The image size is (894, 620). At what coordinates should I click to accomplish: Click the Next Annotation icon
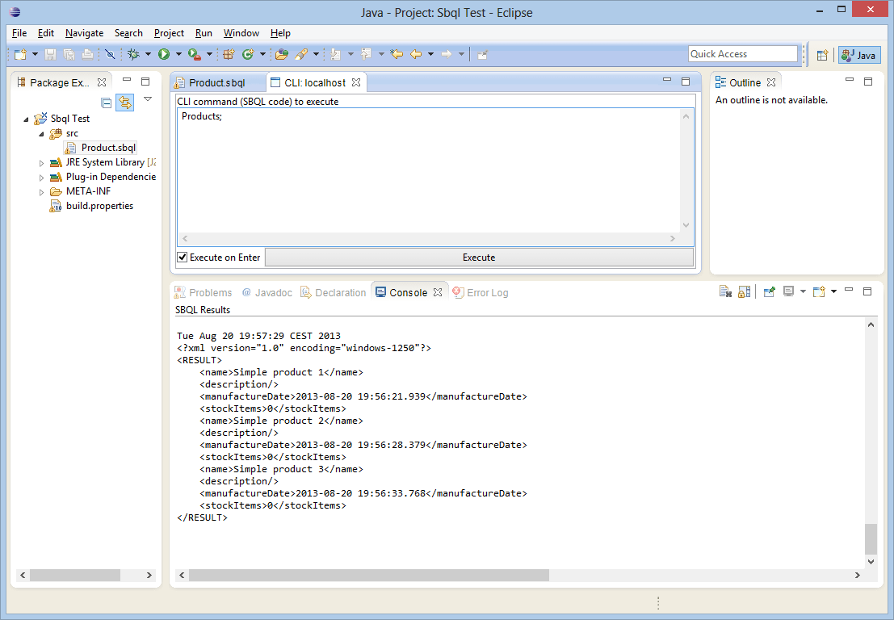point(335,54)
